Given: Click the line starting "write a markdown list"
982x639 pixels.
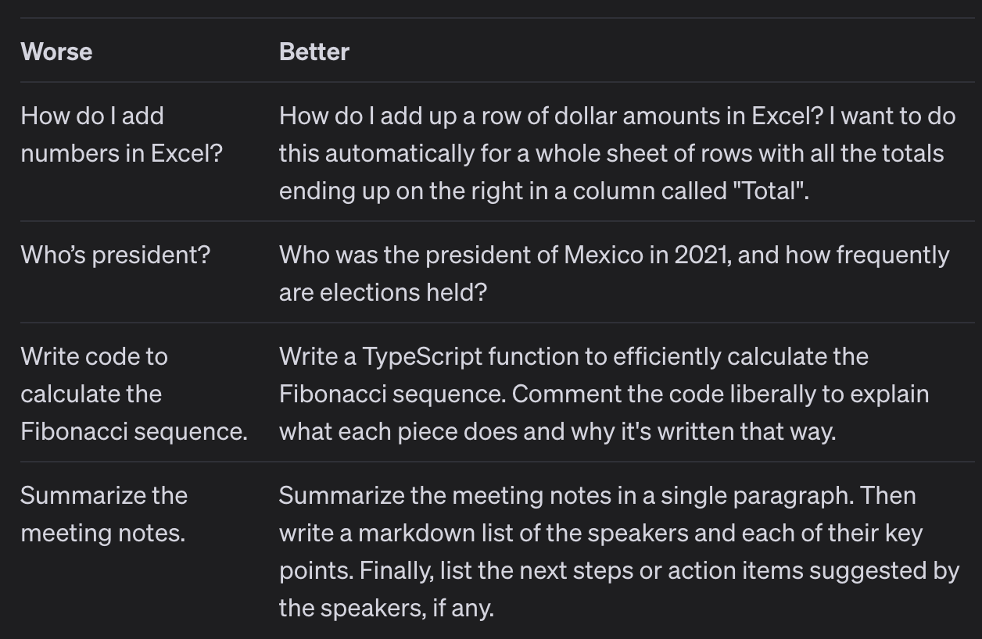Looking at the screenshot, I should coord(601,533).
